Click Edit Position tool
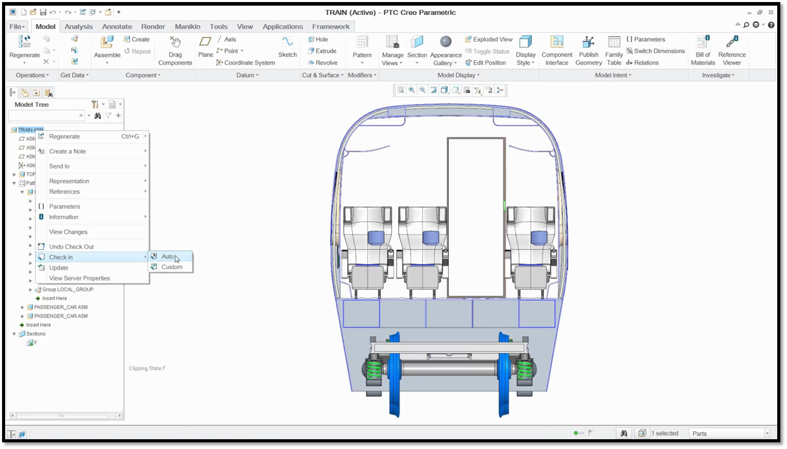 [x=485, y=63]
